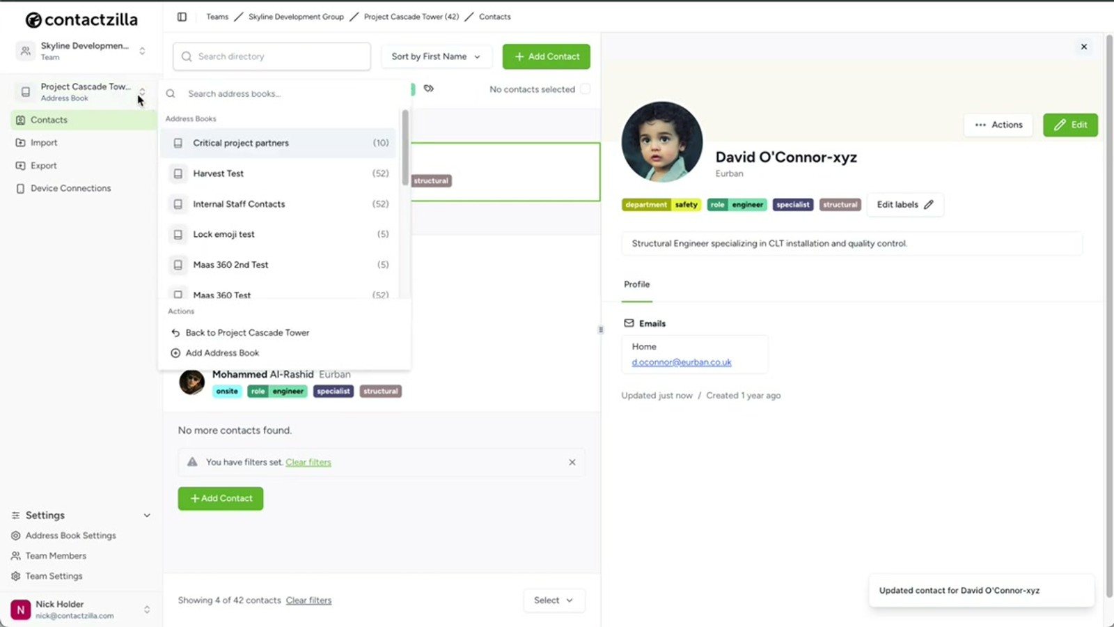Screen dimensions: 1114x627
Task: Click the Edit labels button
Action: [905, 205]
